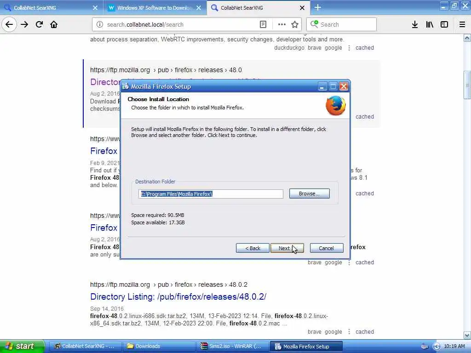Screen dimensions: 471x353
Task: Open cached copy of 48.0.2 result
Action: point(365,332)
